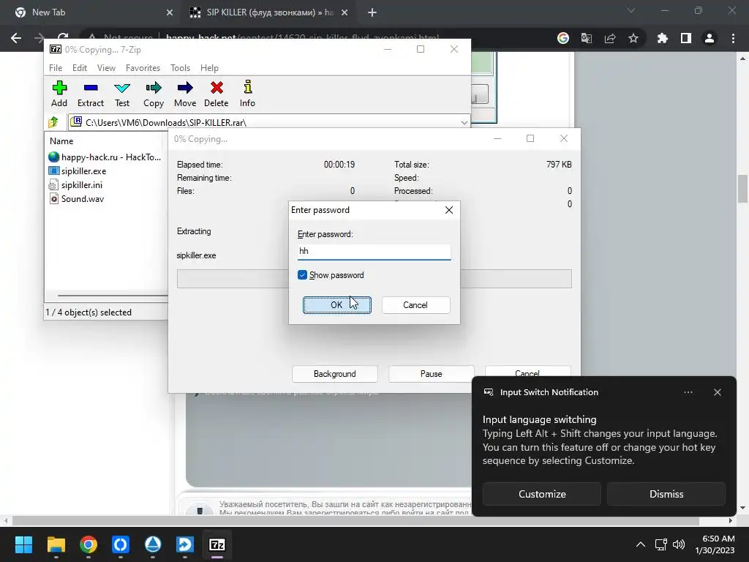Select sipkiller.exe in file list
Viewport: 749px width, 562px height.
(x=83, y=171)
